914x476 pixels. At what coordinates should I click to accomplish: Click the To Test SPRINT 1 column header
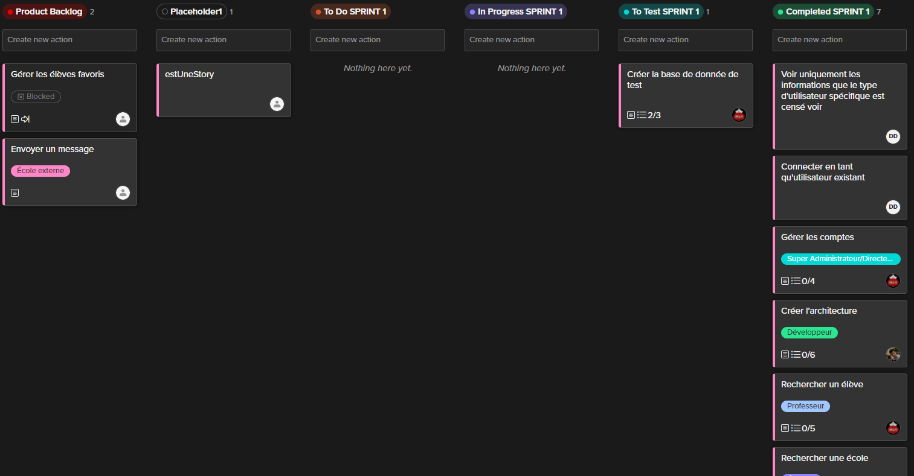(x=661, y=11)
